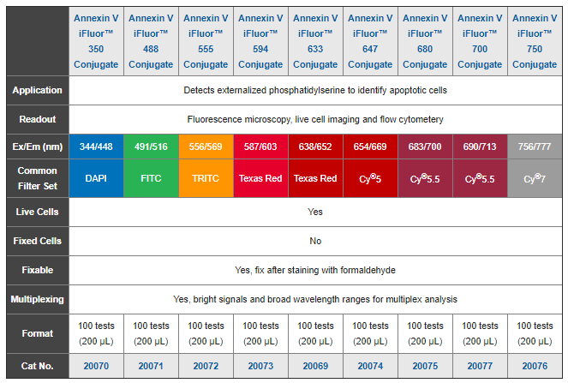Click the Fixable row description text
This screenshot has width=568, height=383.
[x=314, y=270]
